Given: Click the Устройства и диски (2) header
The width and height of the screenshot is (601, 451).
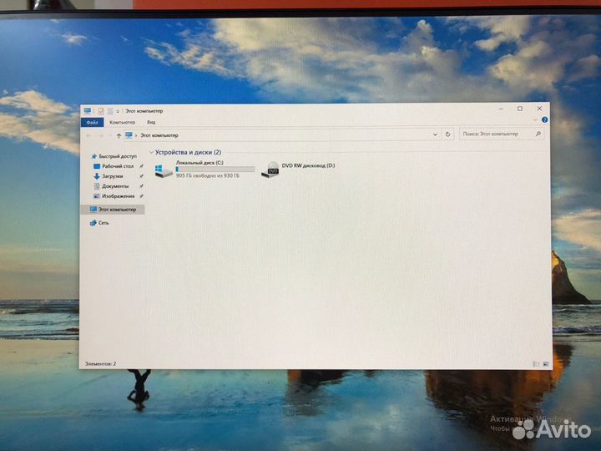Looking at the screenshot, I should (x=188, y=152).
